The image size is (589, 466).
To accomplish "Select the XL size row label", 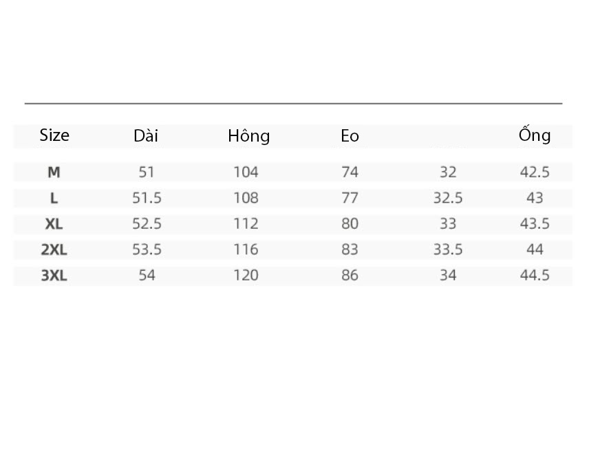I will click(x=54, y=224).
